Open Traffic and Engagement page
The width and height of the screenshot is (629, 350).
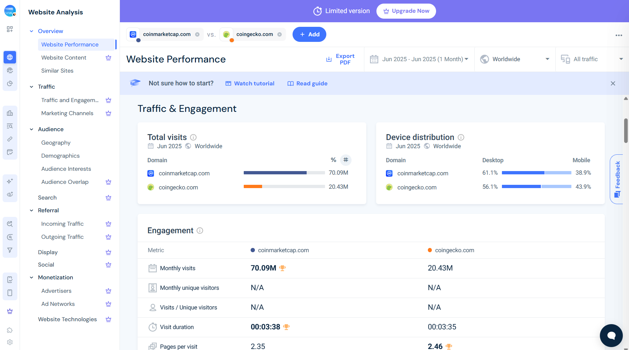[70, 100]
